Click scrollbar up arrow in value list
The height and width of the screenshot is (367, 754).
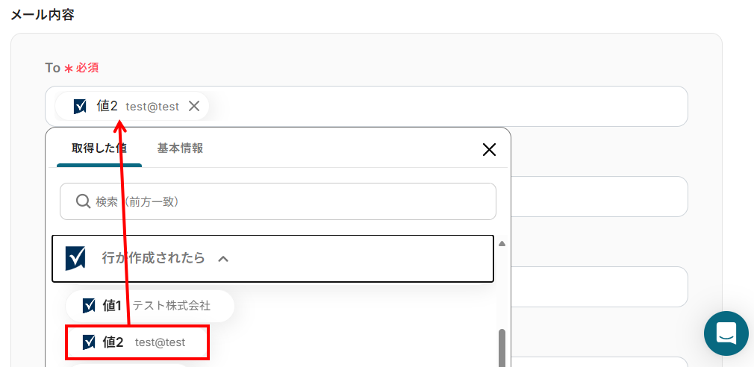pyautogui.click(x=502, y=244)
